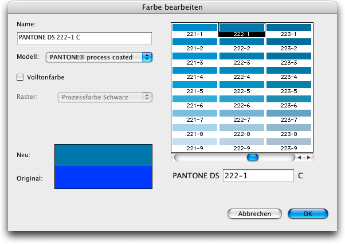Select swatch 222-4
The width and height of the screenshot is (345, 244).
[242, 73]
